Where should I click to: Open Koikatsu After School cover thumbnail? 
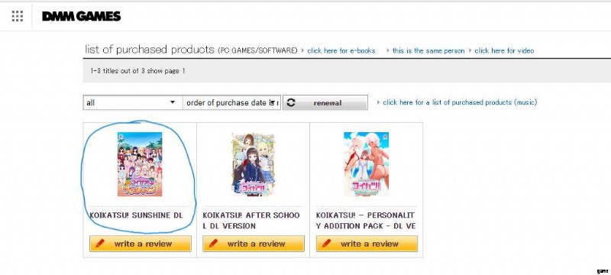pos(253,164)
